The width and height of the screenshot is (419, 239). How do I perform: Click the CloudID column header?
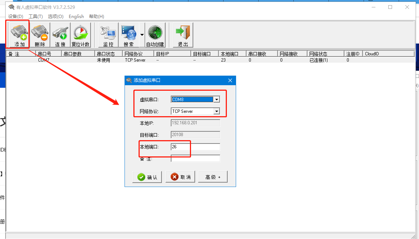tap(389, 54)
